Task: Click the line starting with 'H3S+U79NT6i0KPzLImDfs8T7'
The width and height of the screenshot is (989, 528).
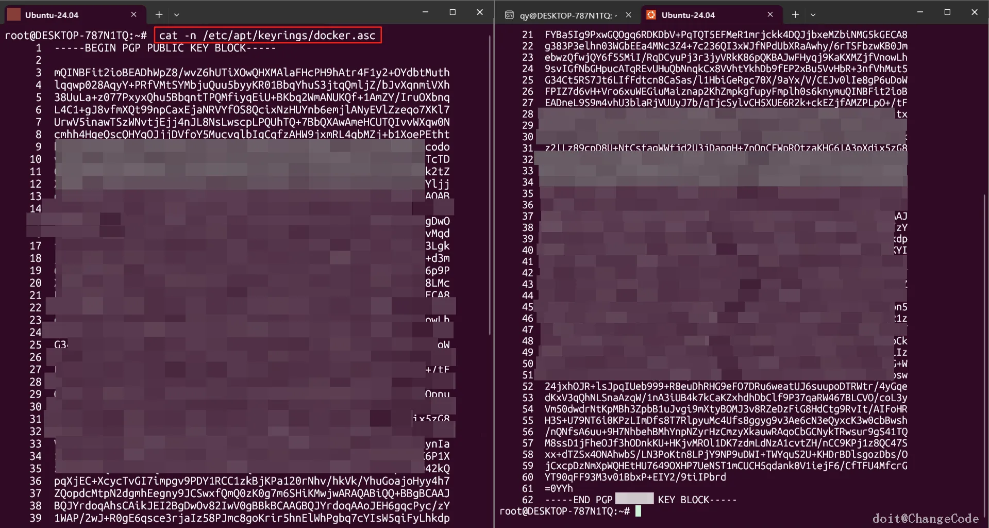Action: pos(726,420)
